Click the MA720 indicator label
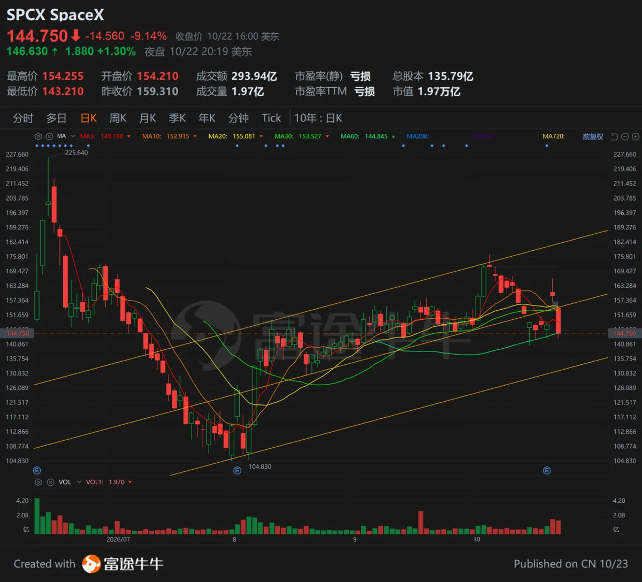This screenshot has width=642, height=582. [554, 136]
